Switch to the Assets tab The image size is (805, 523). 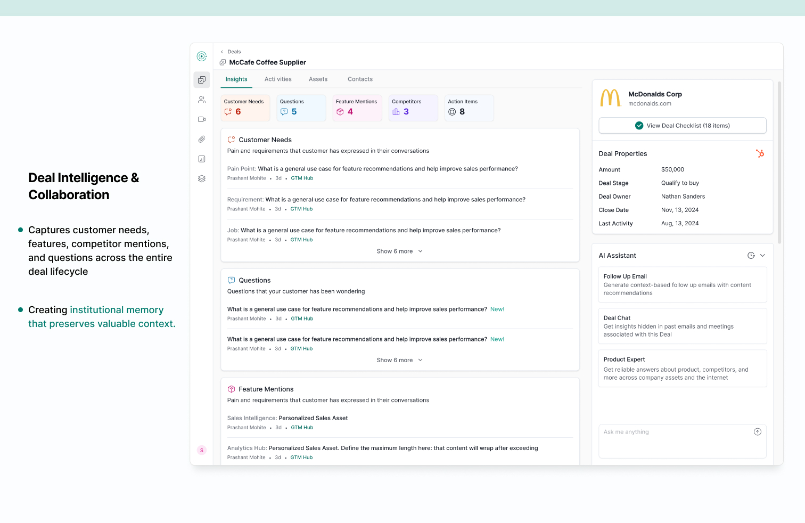pos(318,79)
